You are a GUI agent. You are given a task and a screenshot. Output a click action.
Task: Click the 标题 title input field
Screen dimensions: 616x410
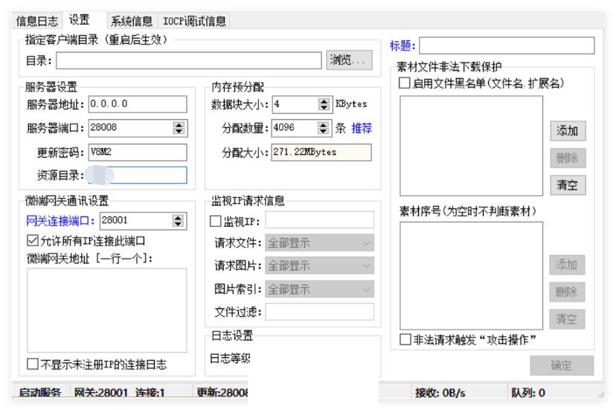pyautogui.click(x=507, y=45)
